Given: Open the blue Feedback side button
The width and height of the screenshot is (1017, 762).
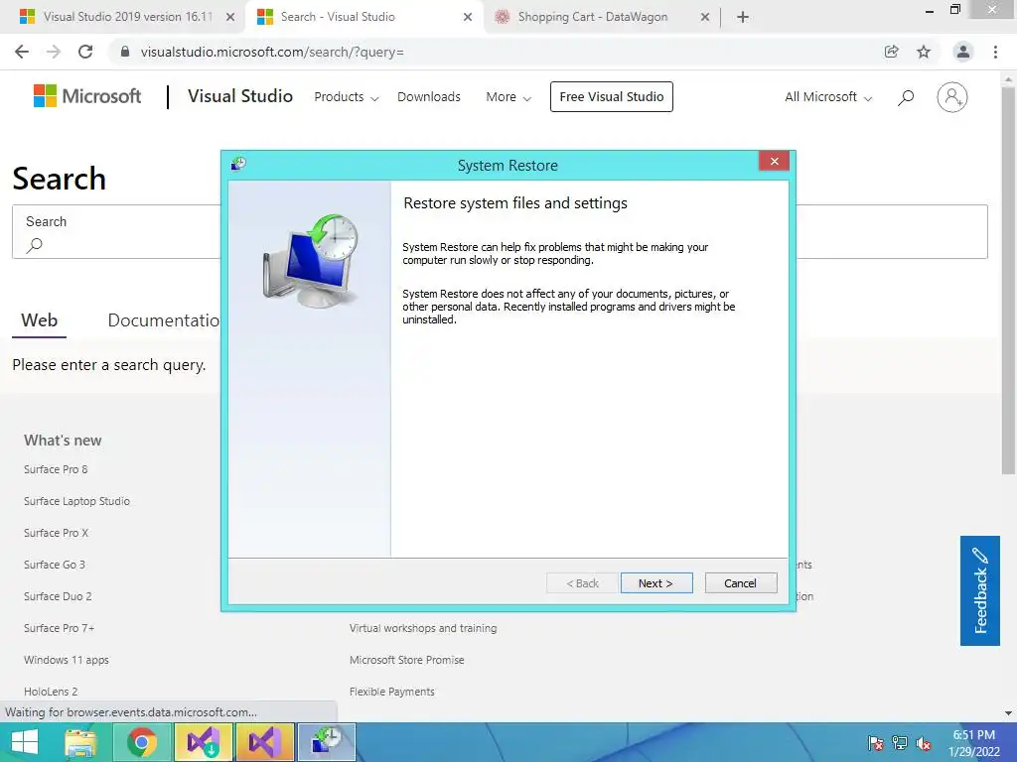Looking at the screenshot, I should coord(980,590).
